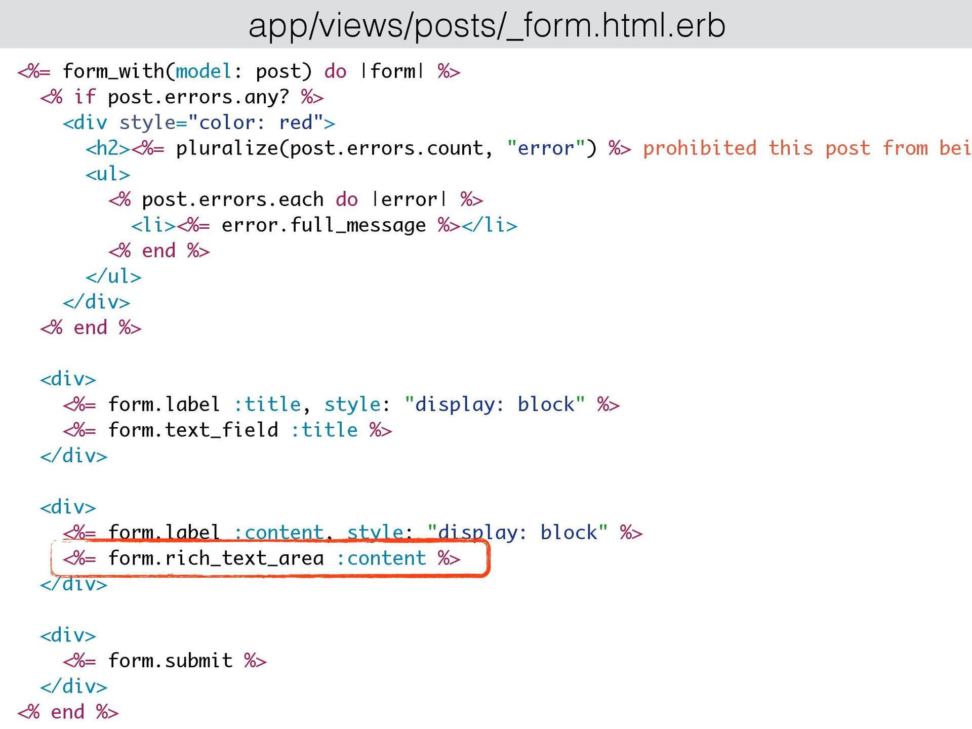Click the opening div tag above form.submit
Viewport: 972px width, 729px height.
[68, 635]
